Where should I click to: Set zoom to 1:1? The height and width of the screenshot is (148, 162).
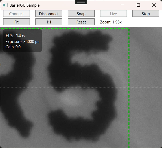click(49, 22)
